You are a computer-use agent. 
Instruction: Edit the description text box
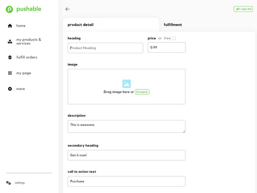point(126,126)
